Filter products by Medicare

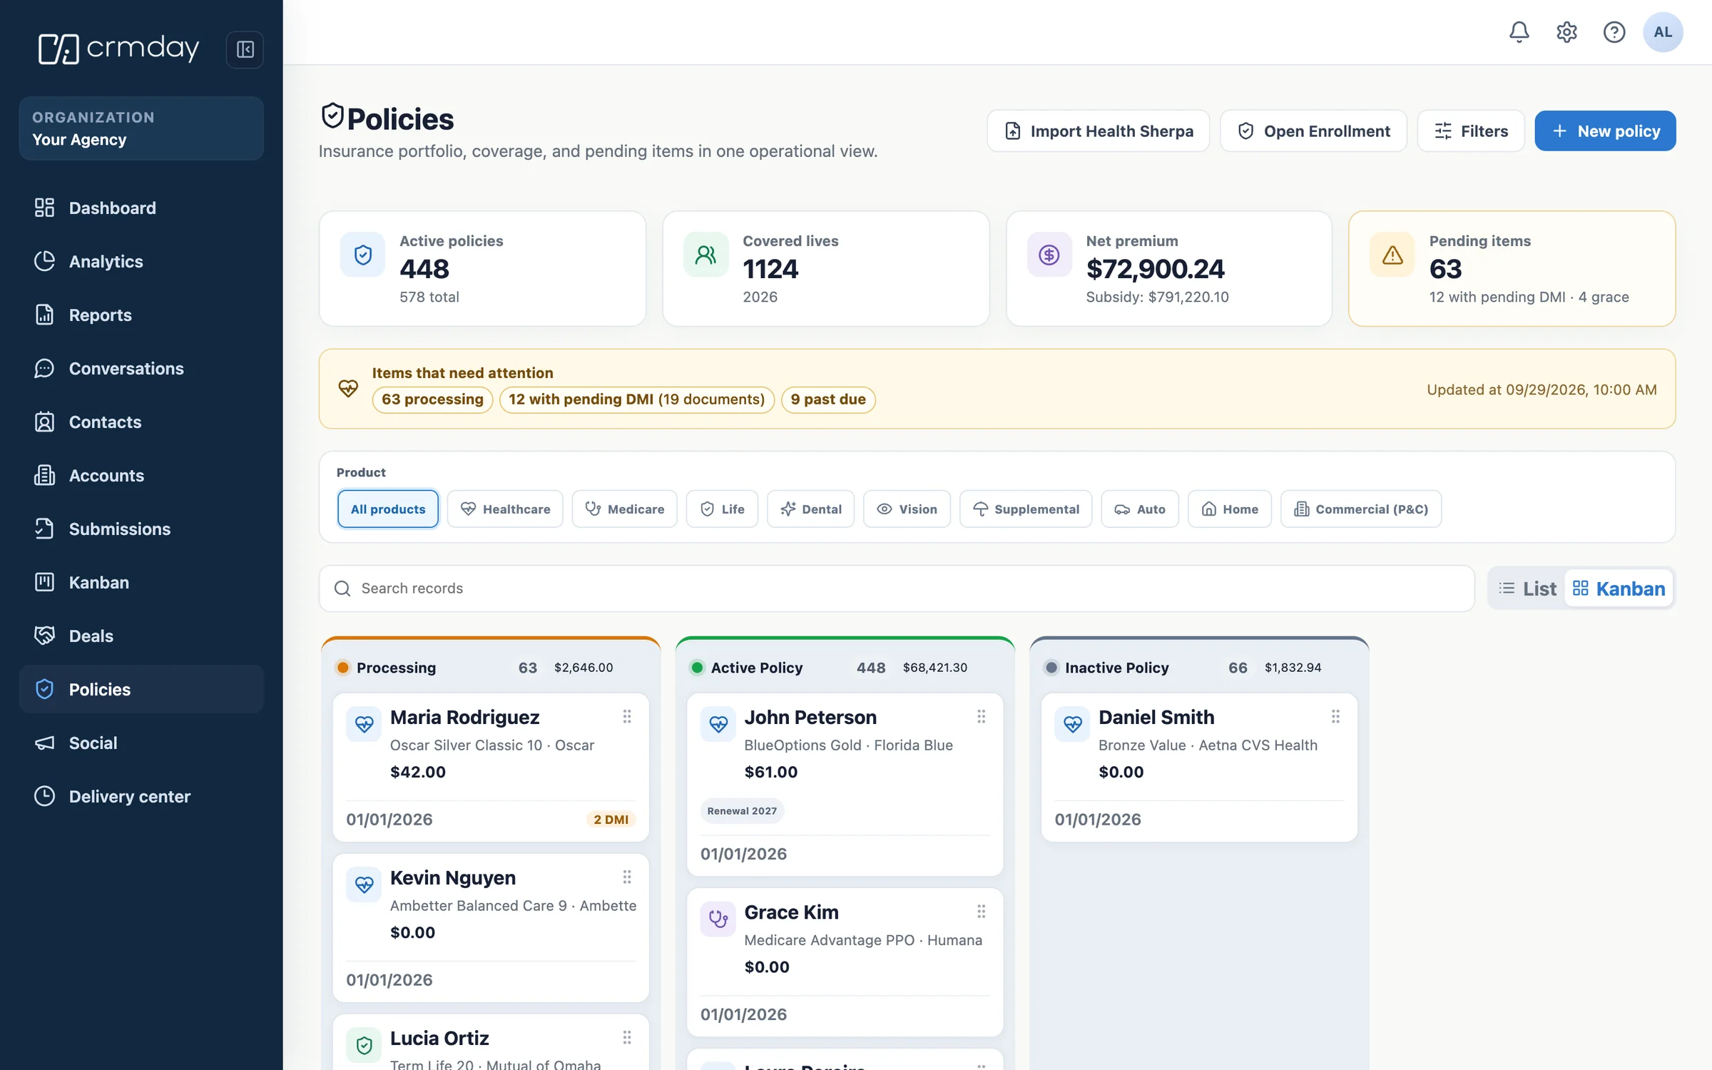pyautogui.click(x=624, y=509)
